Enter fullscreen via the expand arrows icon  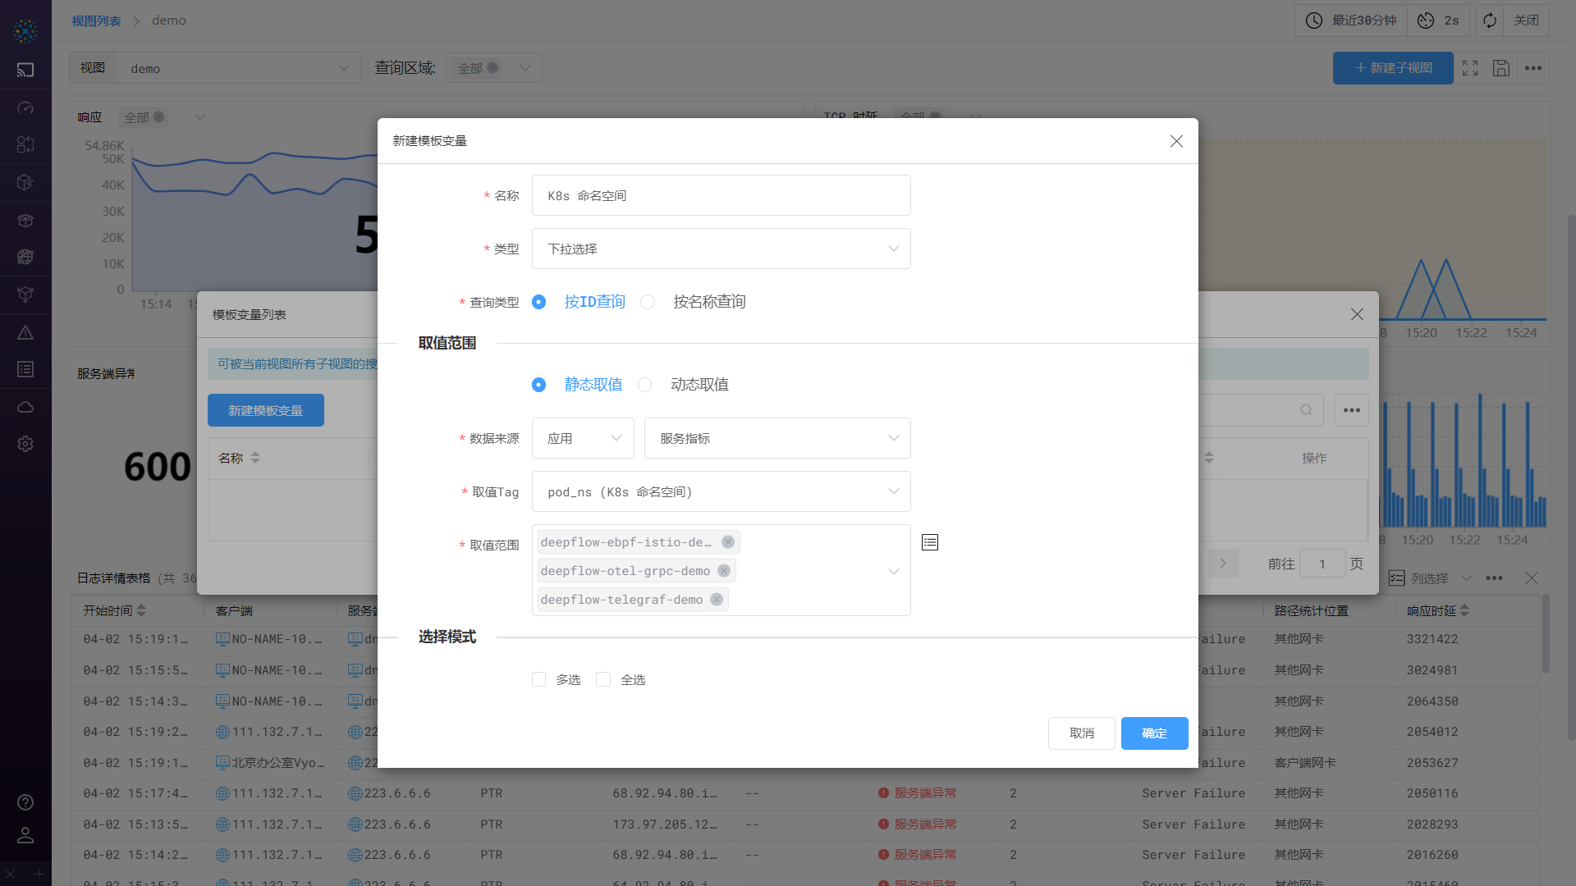[x=1470, y=68]
